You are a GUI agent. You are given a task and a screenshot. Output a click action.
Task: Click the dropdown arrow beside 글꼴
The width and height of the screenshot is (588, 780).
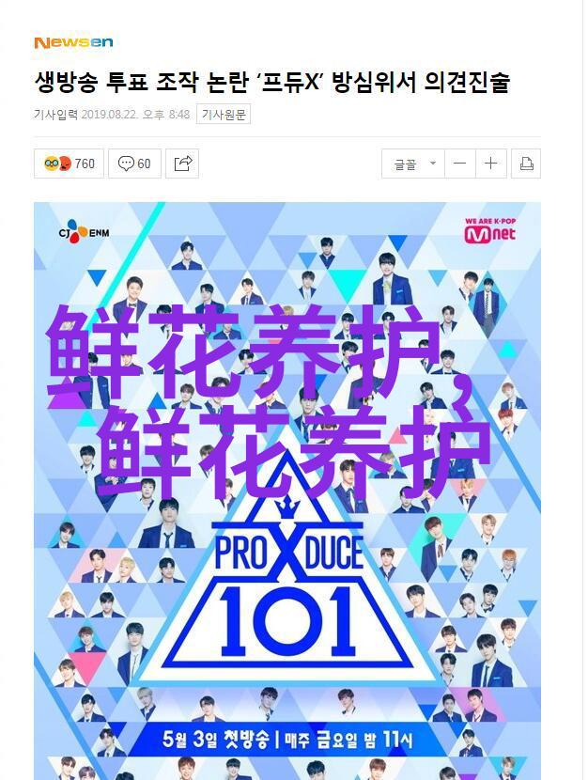click(x=433, y=163)
